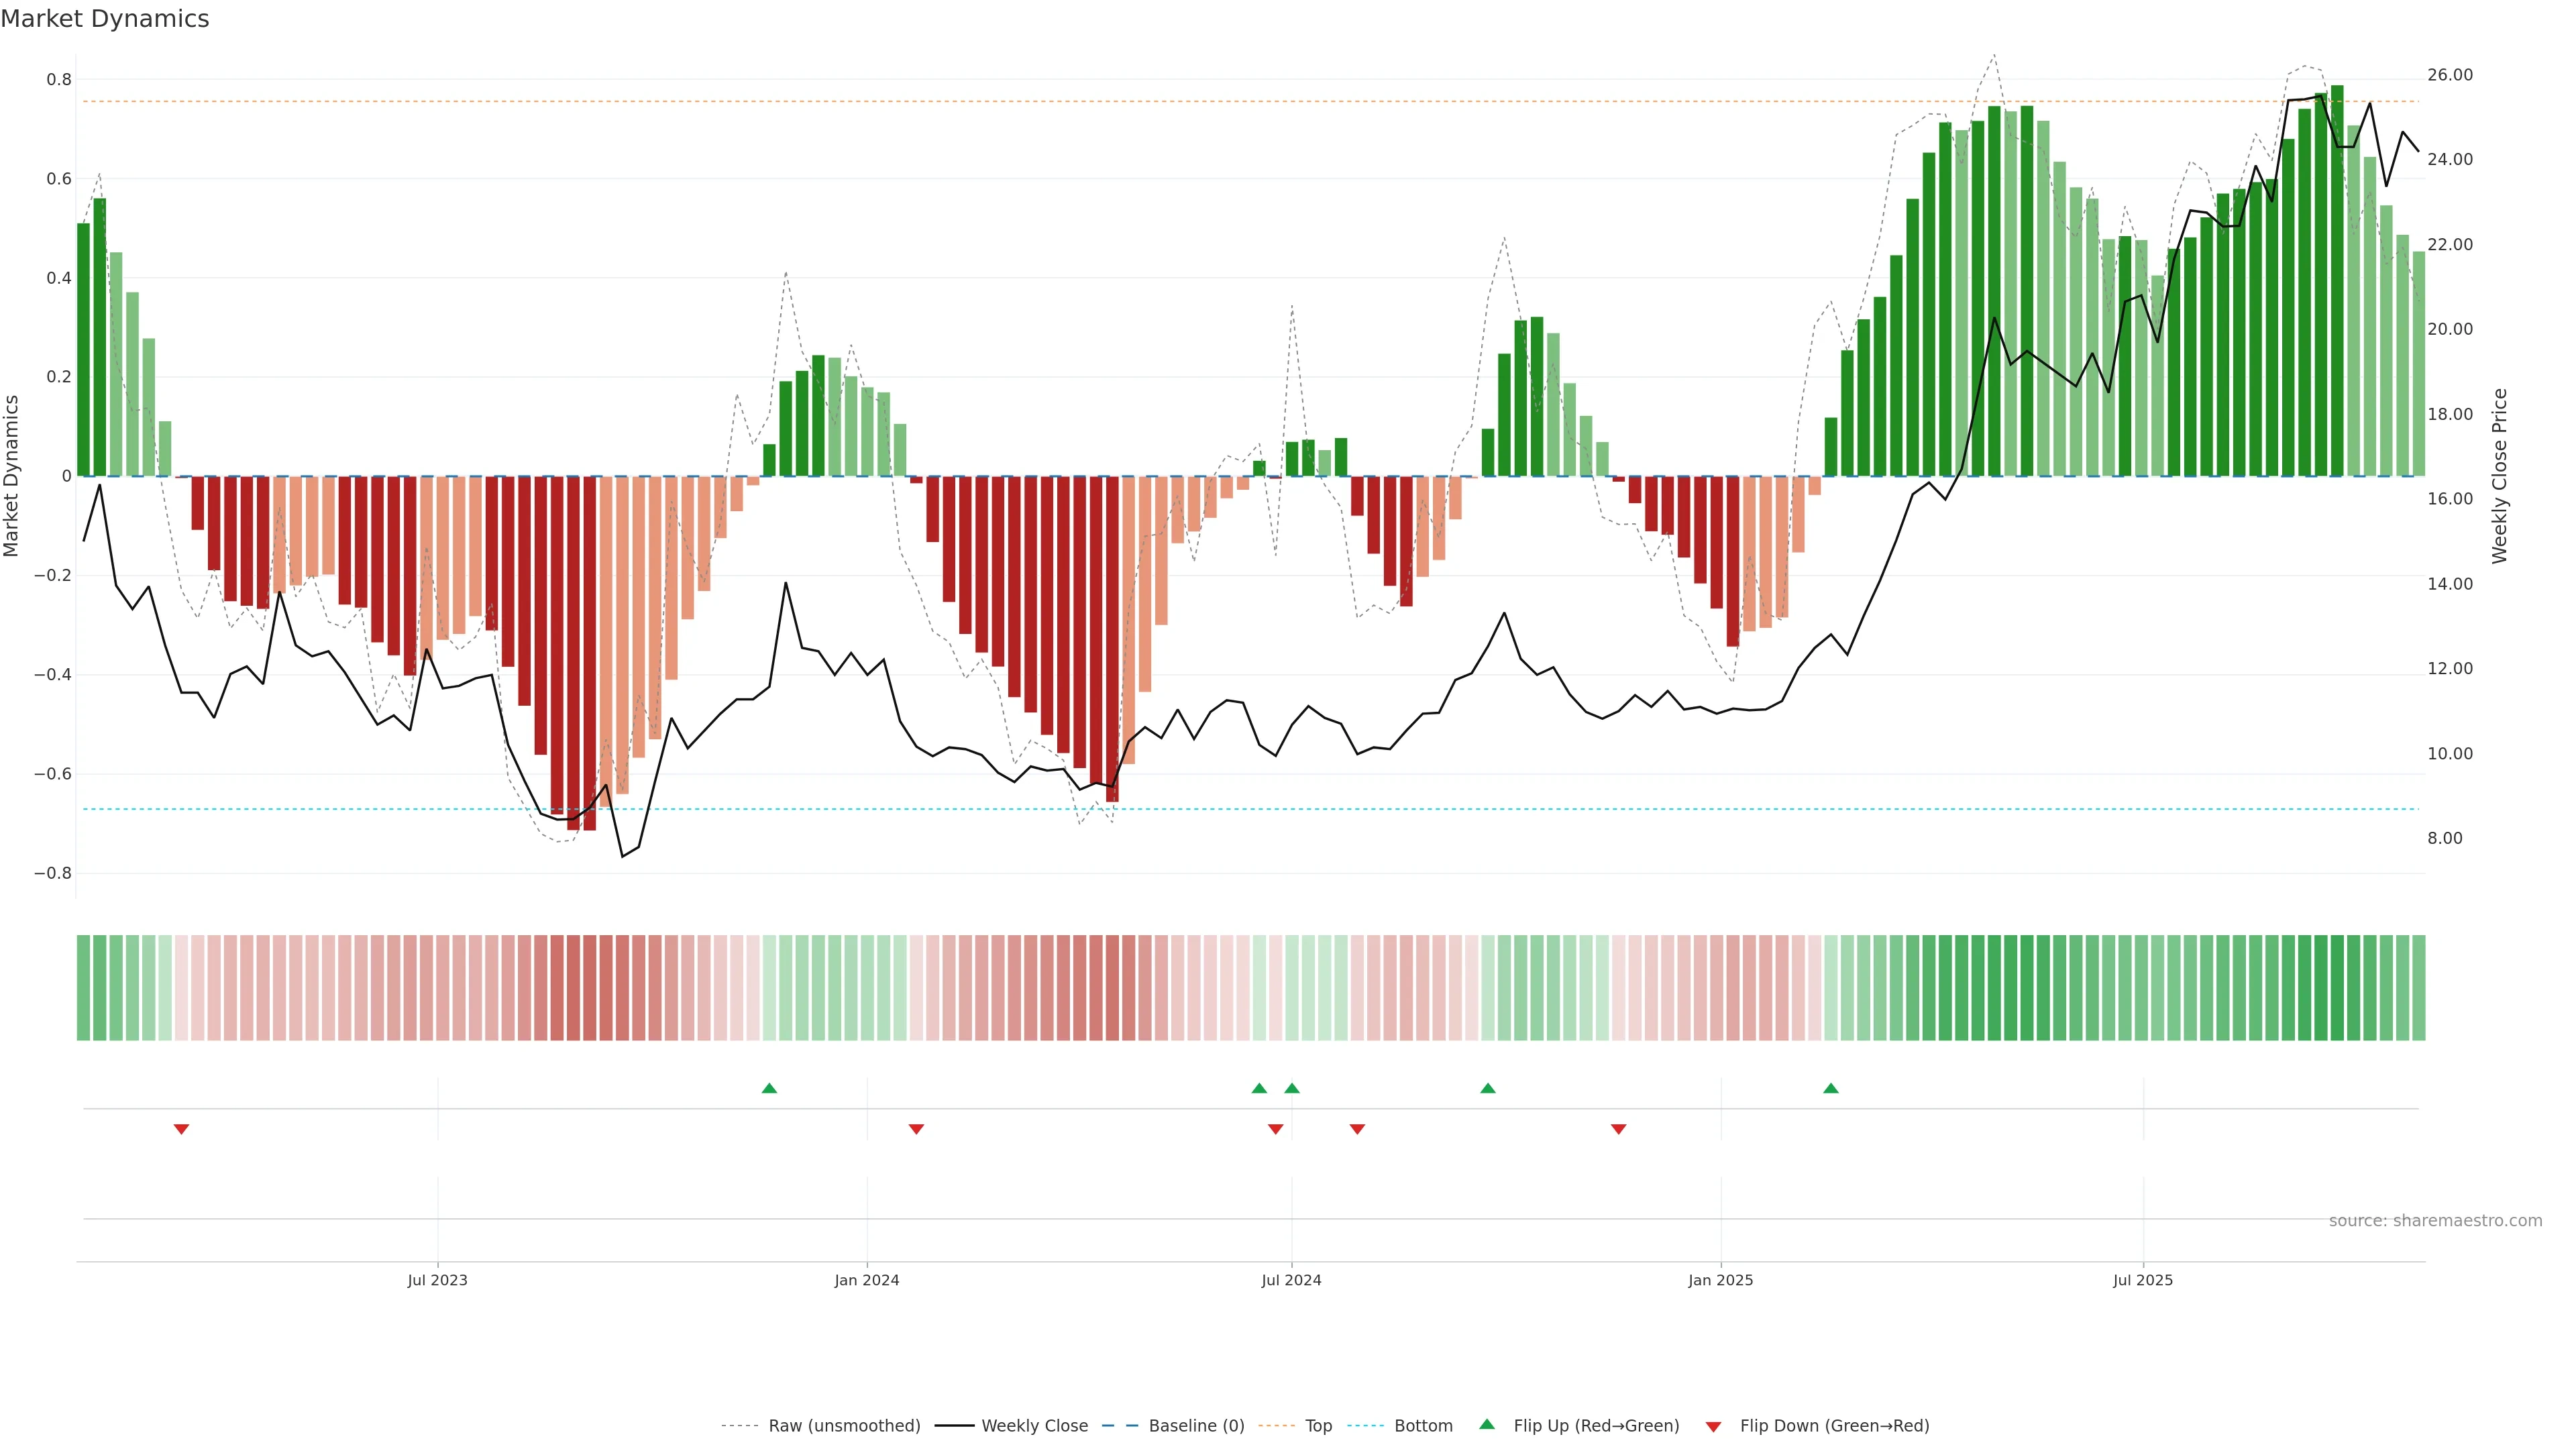
Task: Click green flip-up marker just right of Jul 2024 line
Action: pyautogui.click(x=1292, y=1088)
